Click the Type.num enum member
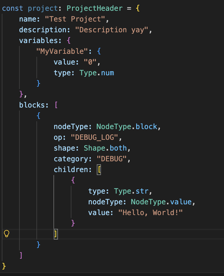 pyautogui.click(x=96, y=73)
